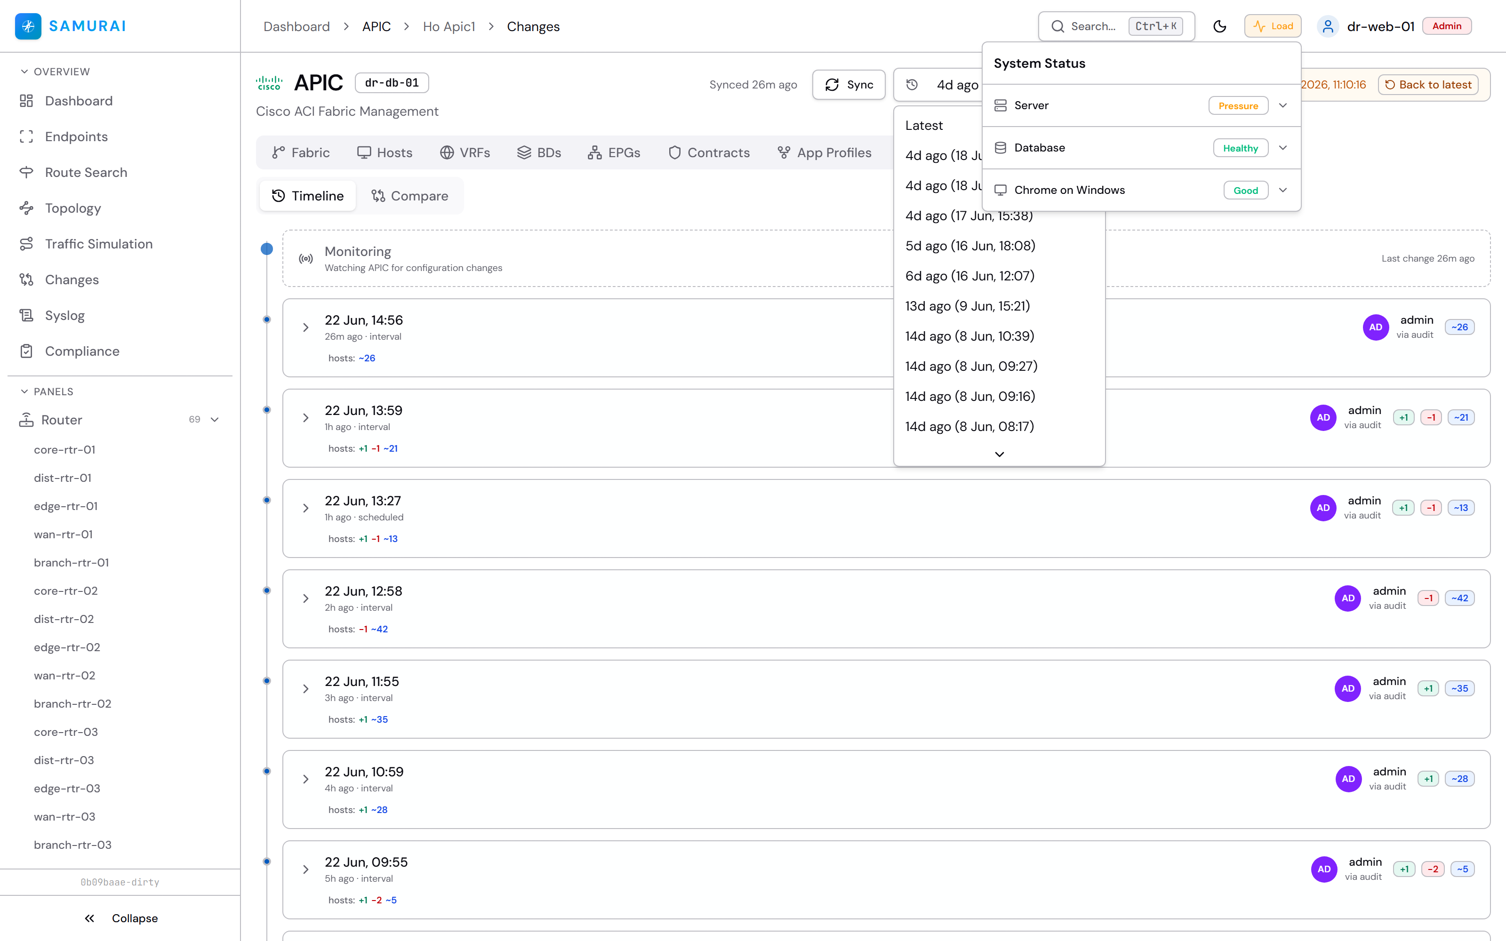The width and height of the screenshot is (1506, 941).
Task: Collapse the OVERVIEW section
Action: coord(24,72)
